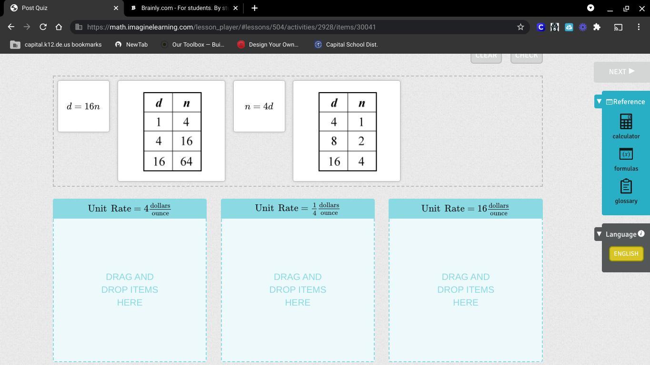The height and width of the screenshot is (365, 650).
Task: Close the Post Quiz tab
Action: [116, 8]
